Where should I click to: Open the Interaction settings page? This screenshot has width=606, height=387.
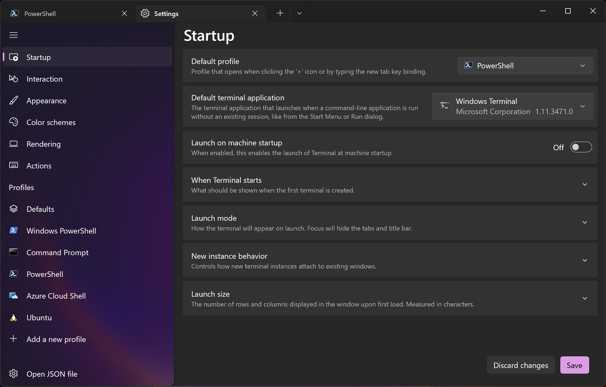[x=45, y=79]
